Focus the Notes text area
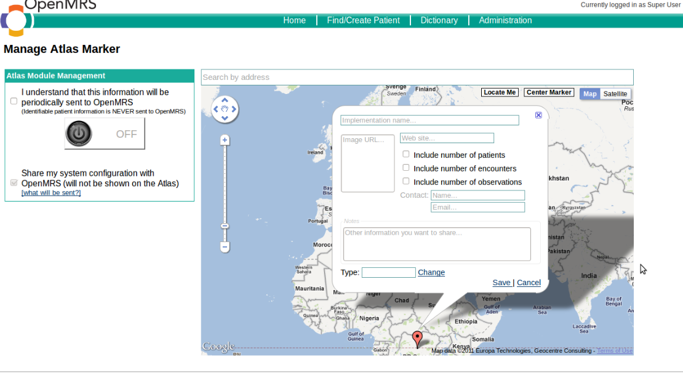The image size is (683, 373). pos(437,244)
